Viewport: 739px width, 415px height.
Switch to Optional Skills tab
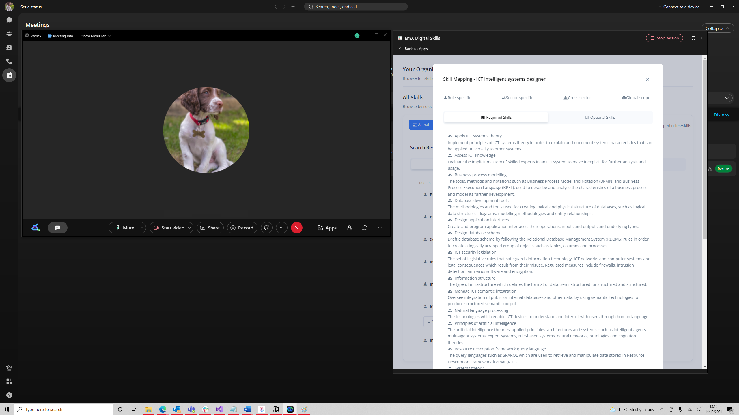pos(600,117)
